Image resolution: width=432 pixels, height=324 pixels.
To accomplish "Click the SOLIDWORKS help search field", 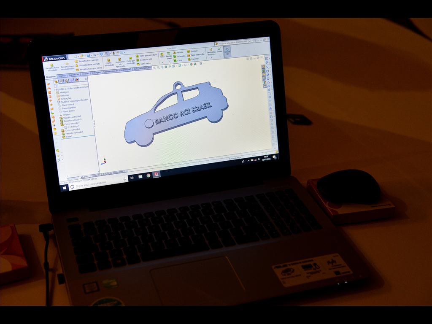I will click(233, 43).
